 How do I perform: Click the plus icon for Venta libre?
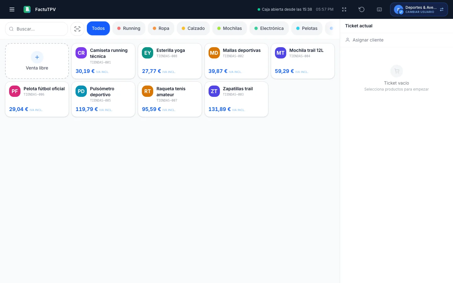coord(37,57)
